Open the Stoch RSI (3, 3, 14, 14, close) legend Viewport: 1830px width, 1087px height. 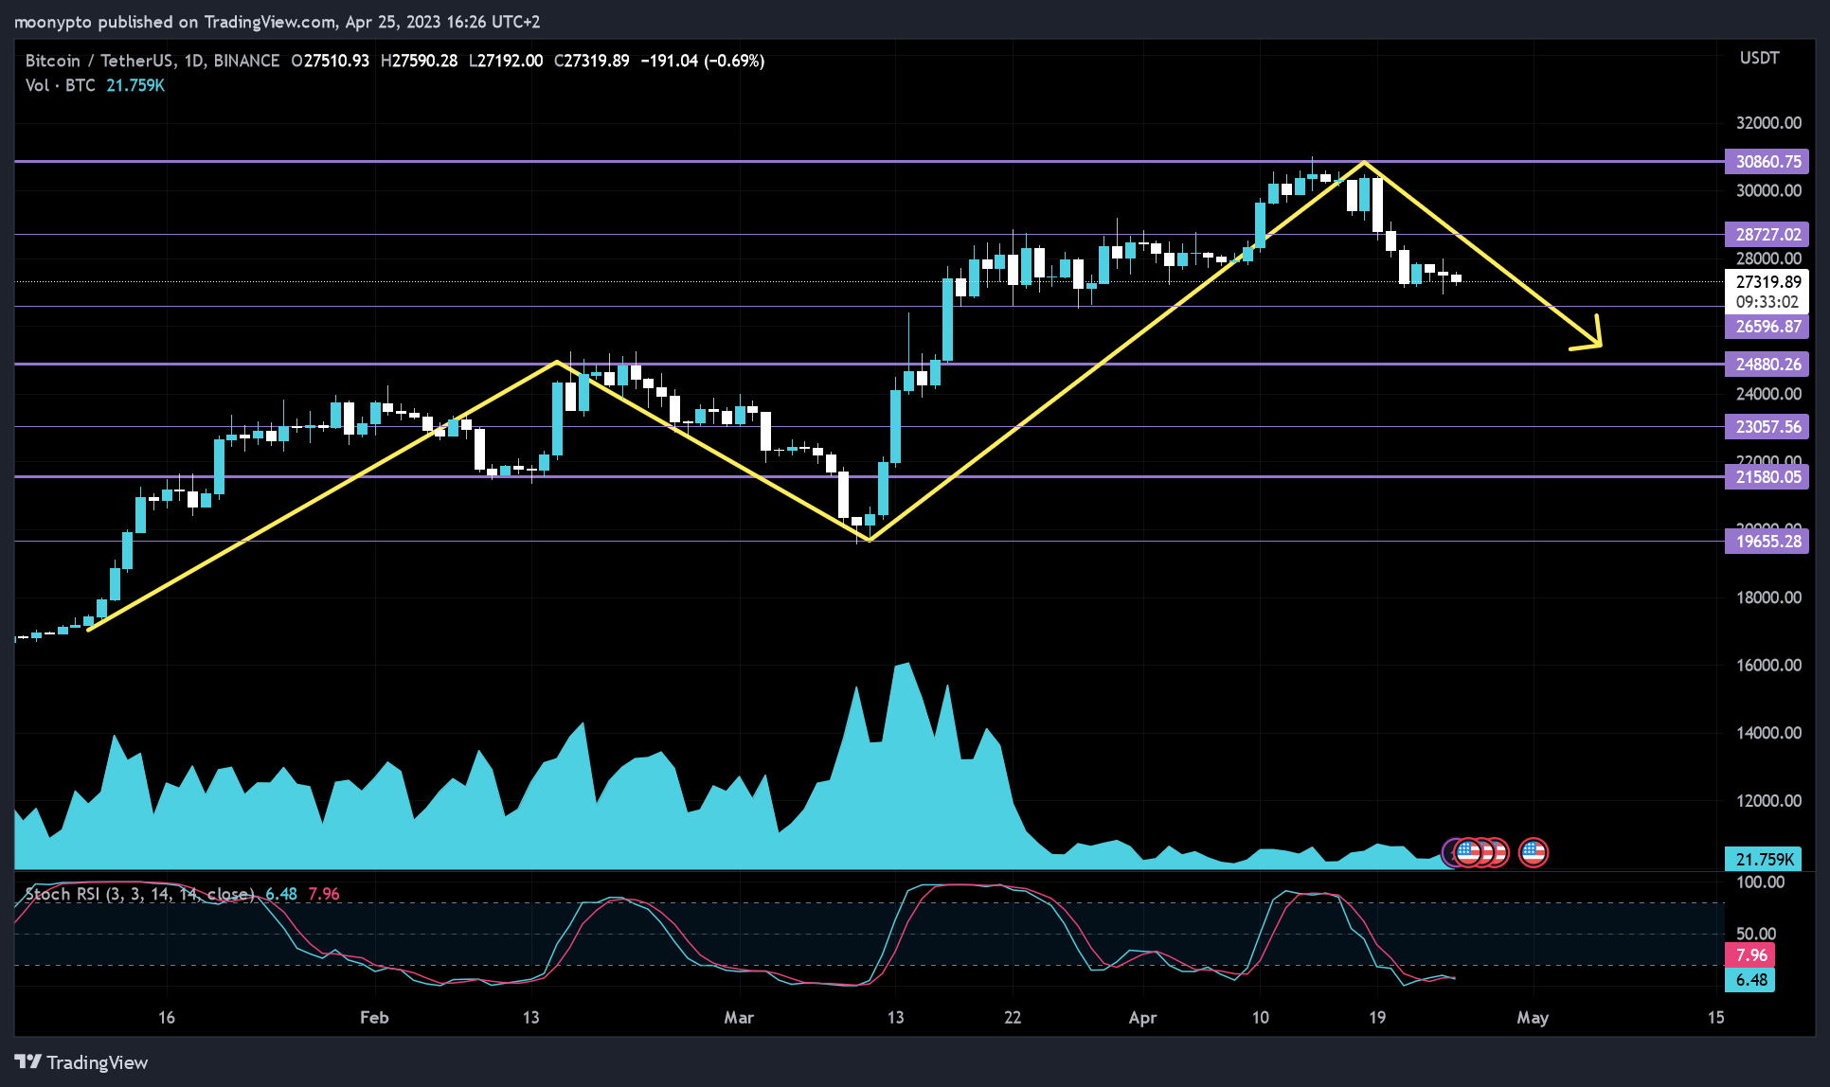(x=140, y=894)
